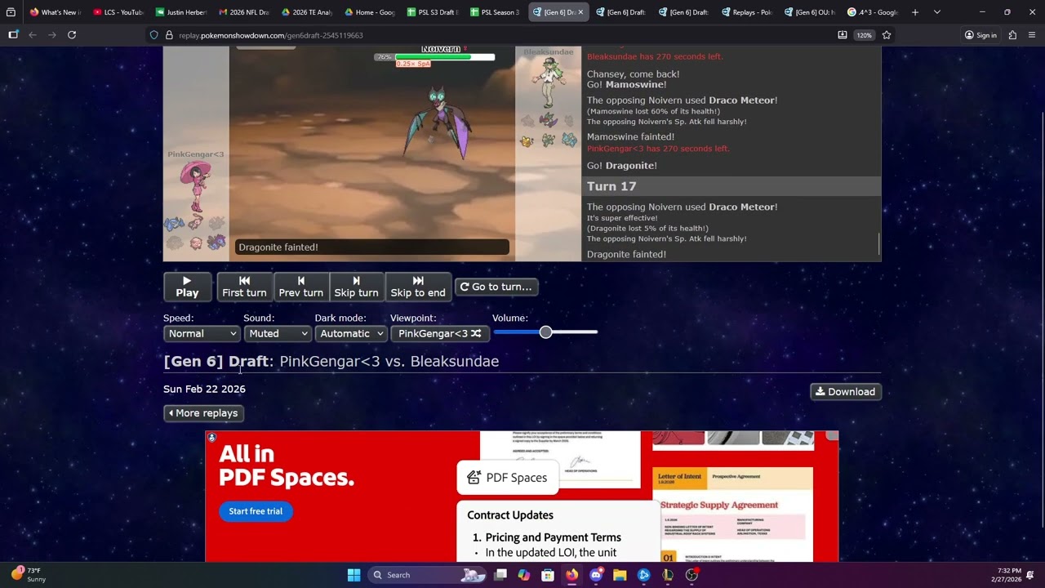Open OBS Studio from the taskbar
The height and width of the screenshot is (588, 1045).
pos(691,575)
